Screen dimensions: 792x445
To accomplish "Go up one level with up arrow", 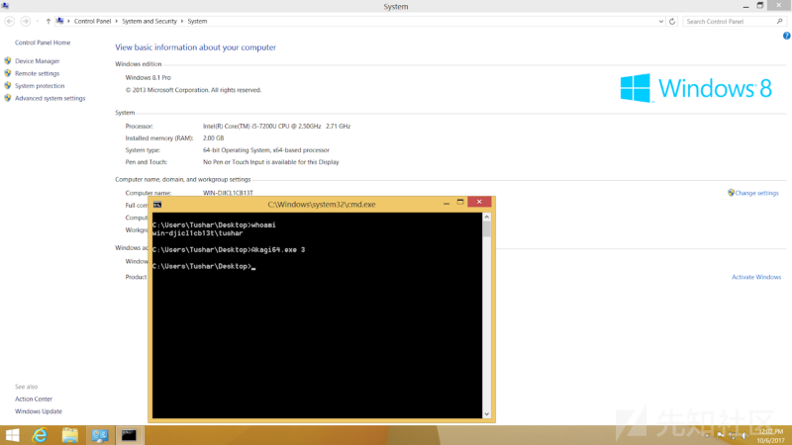I will point(48,21).
